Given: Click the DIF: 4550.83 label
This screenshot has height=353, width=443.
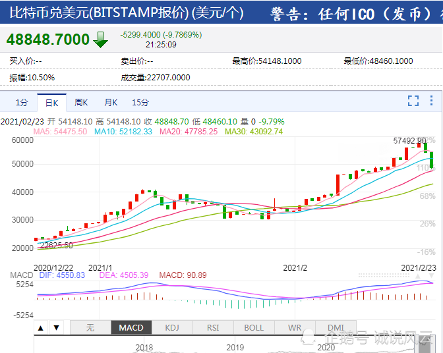Looking at the screenshot, I should [62, 275].
